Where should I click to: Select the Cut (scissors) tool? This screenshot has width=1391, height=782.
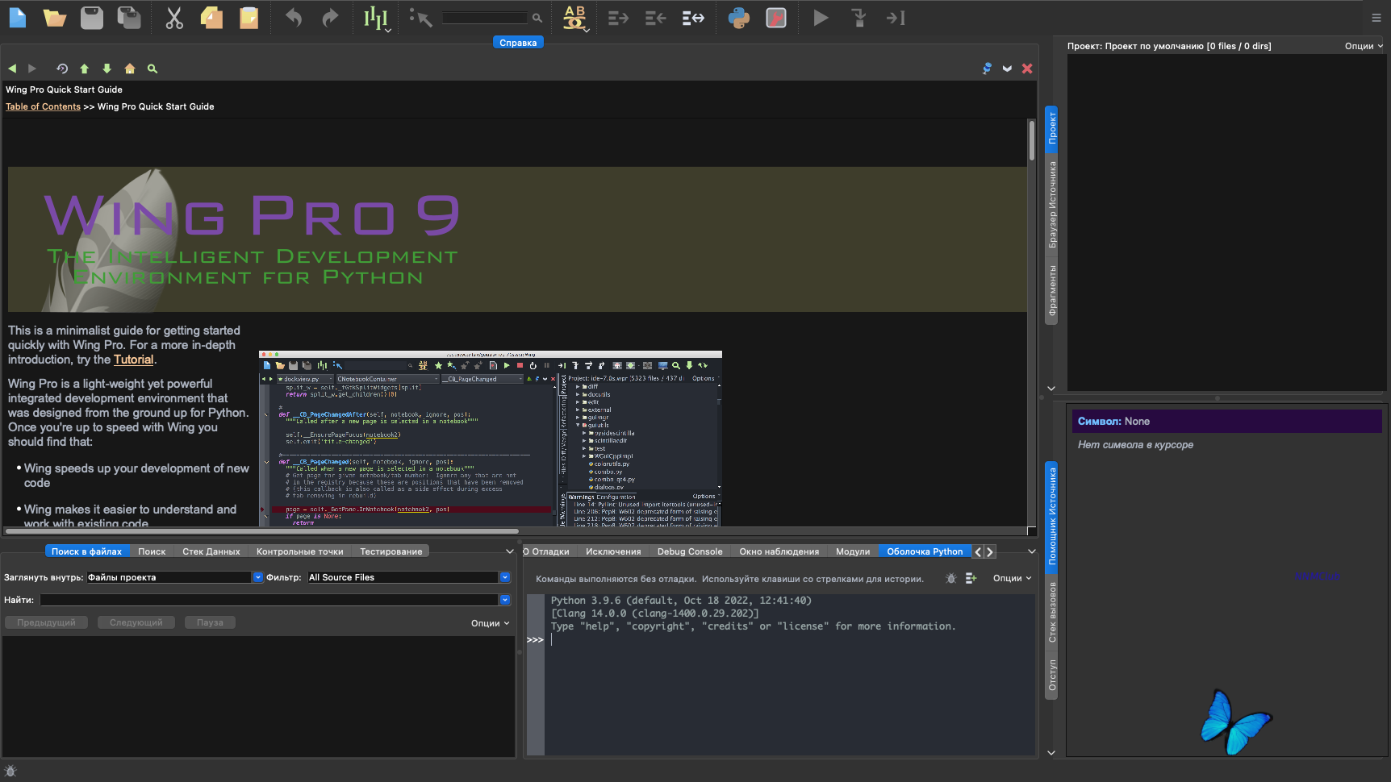[173, 17]
